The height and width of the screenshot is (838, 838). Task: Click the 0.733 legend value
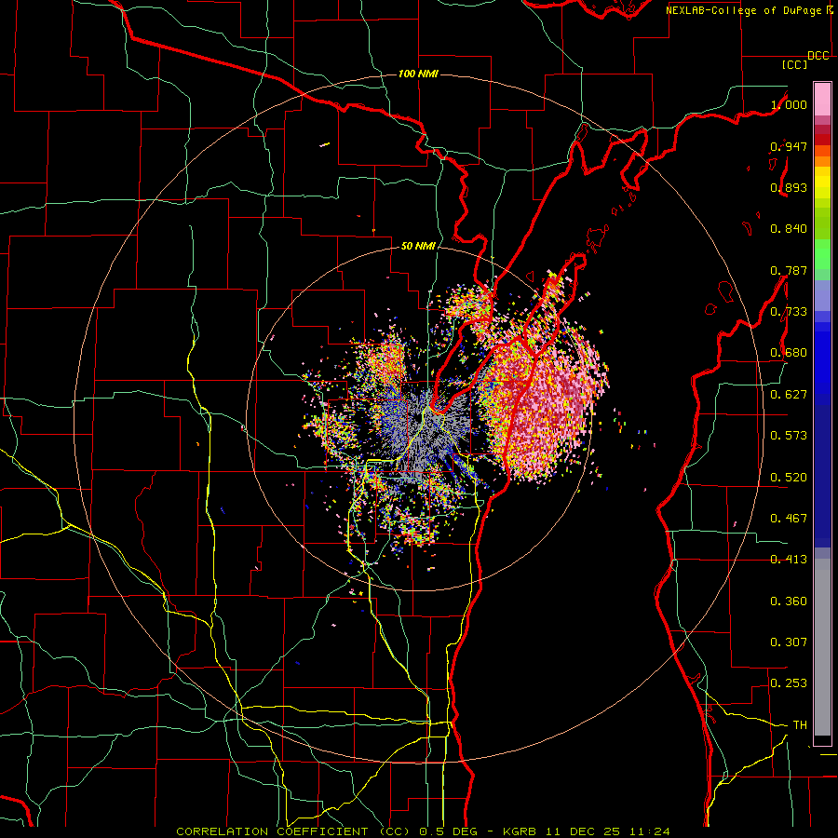pyautogui.click(x=789, y=311)
